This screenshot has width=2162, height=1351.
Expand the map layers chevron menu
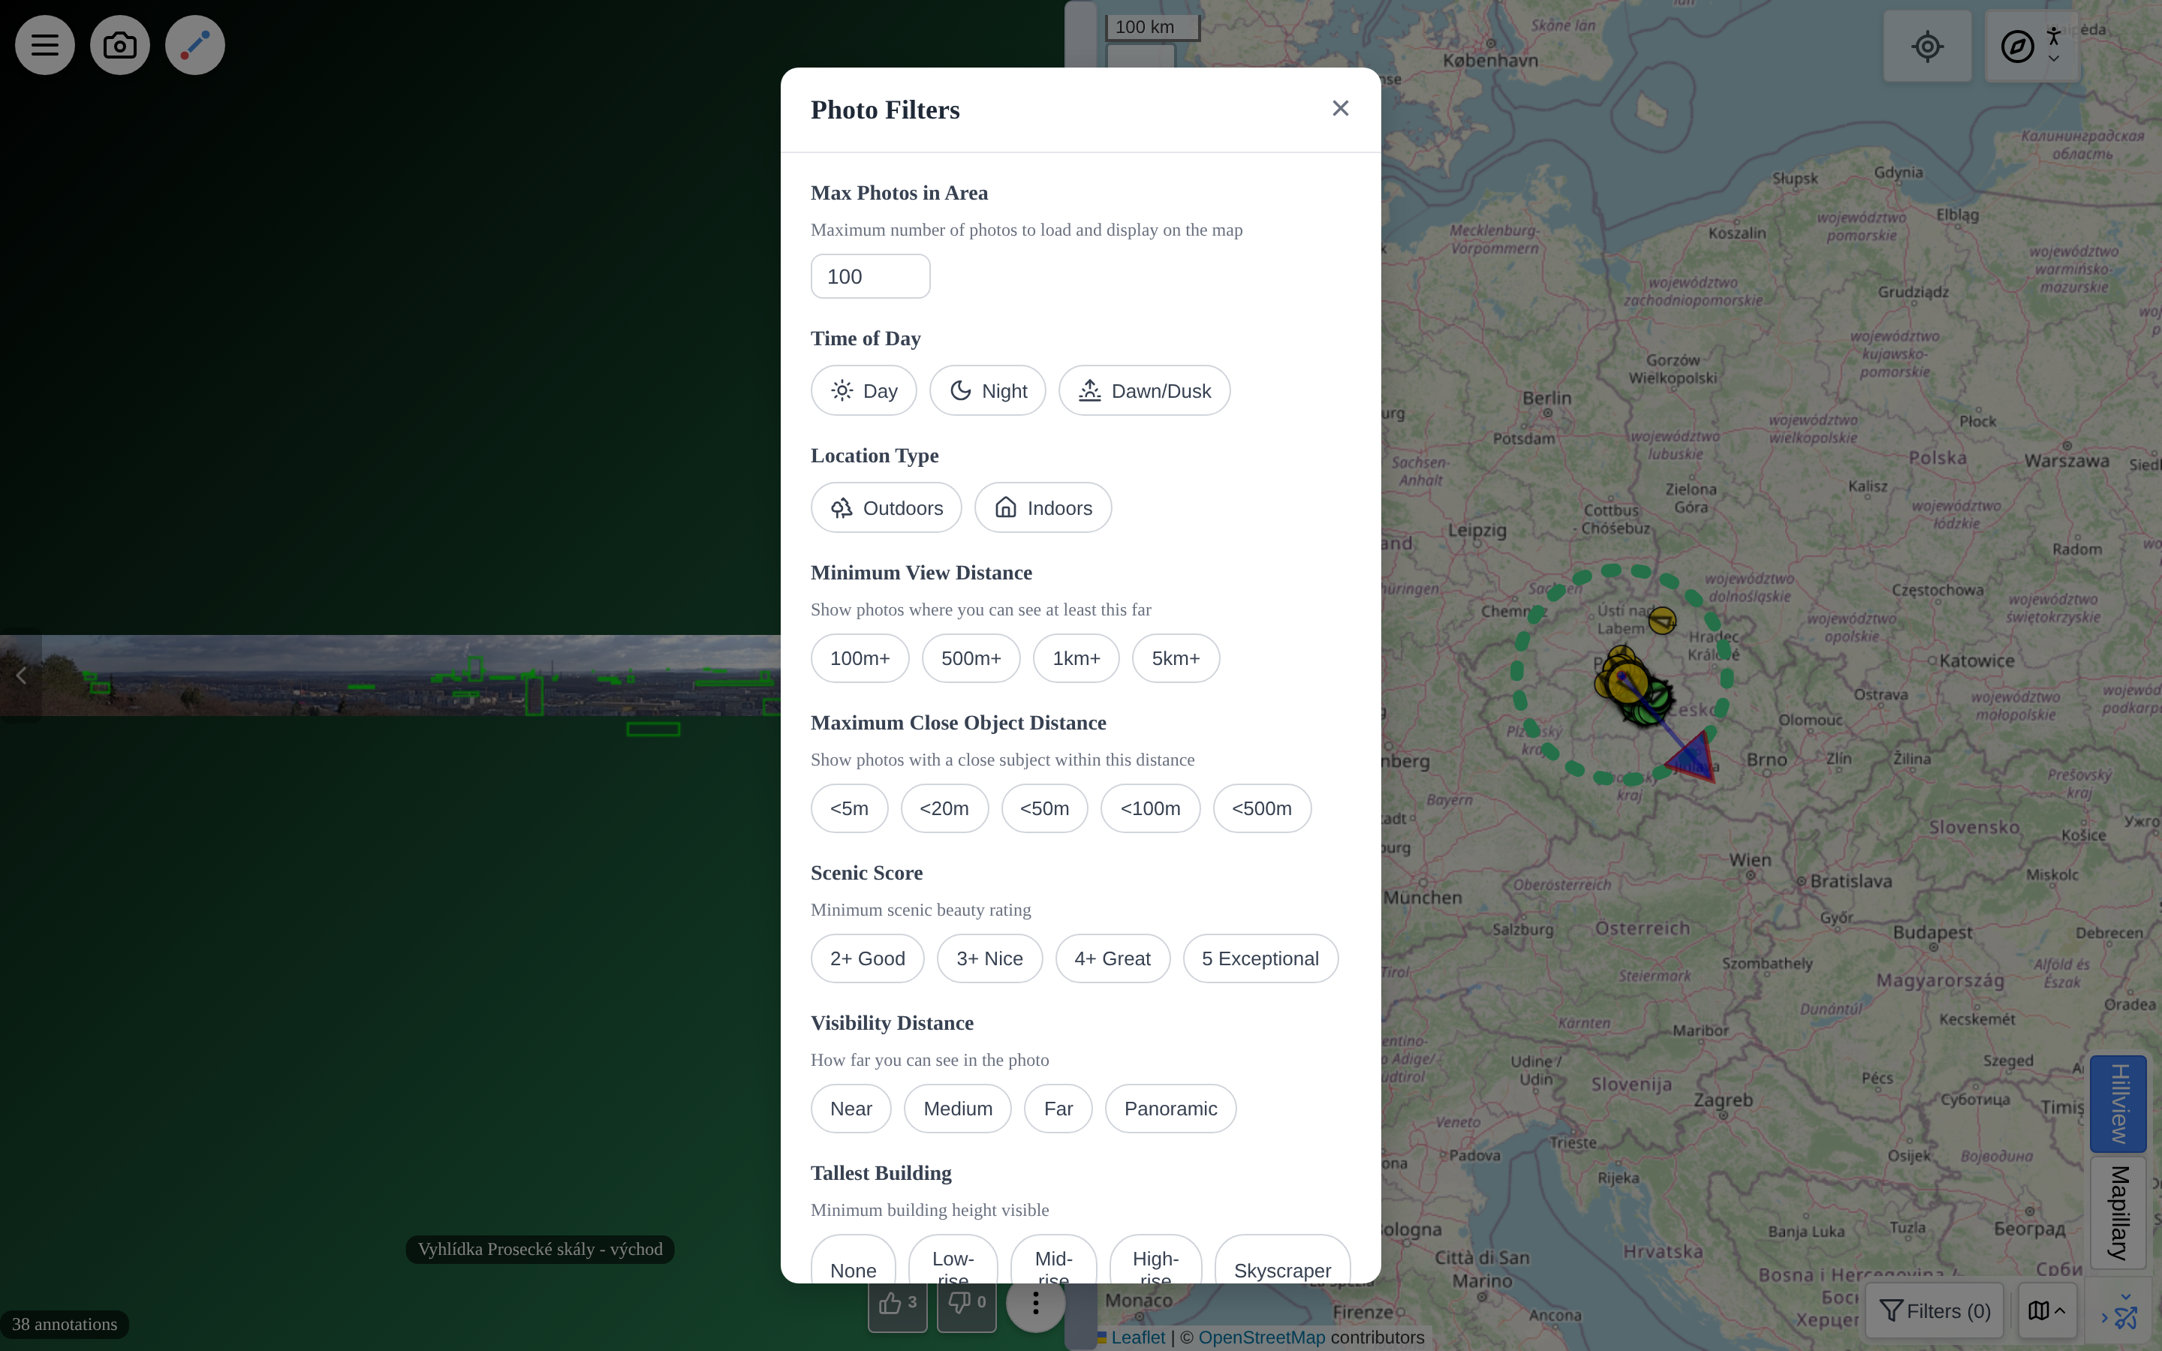point(2046,1310)
